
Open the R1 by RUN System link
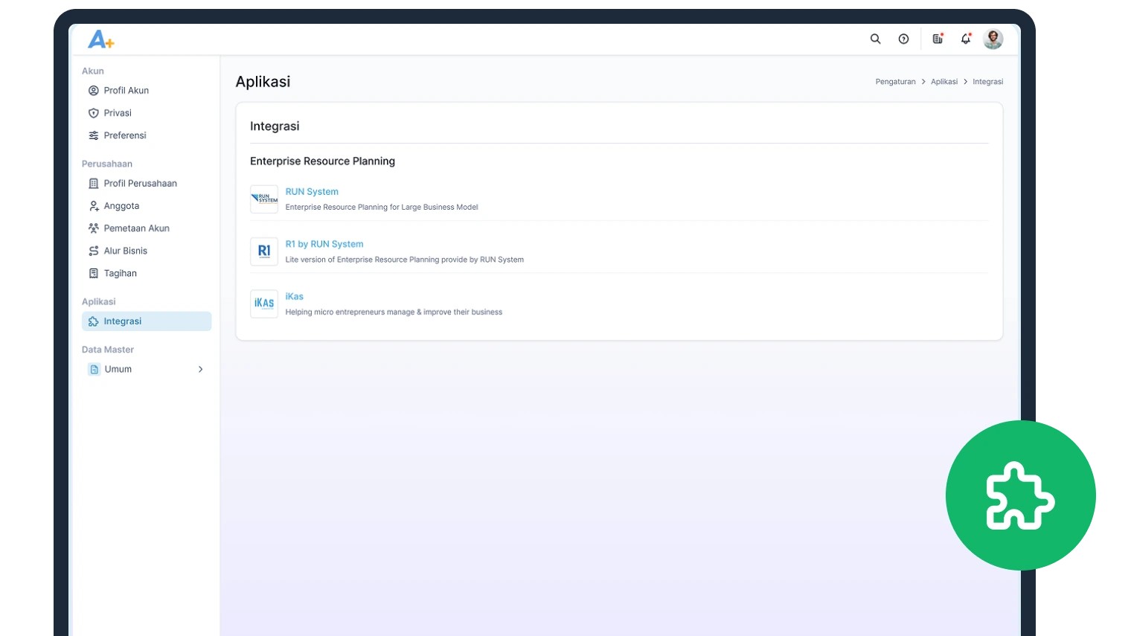(324, 244)
